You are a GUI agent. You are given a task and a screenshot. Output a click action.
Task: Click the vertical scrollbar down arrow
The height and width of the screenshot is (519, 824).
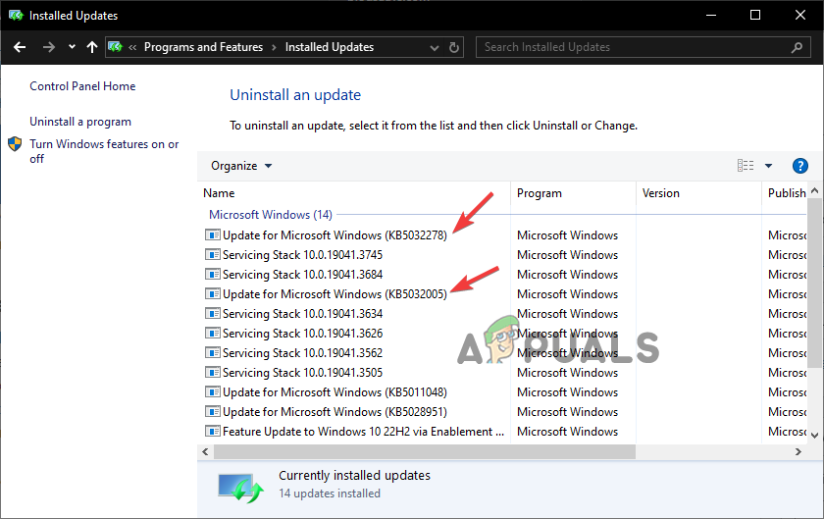click(814, 436)
